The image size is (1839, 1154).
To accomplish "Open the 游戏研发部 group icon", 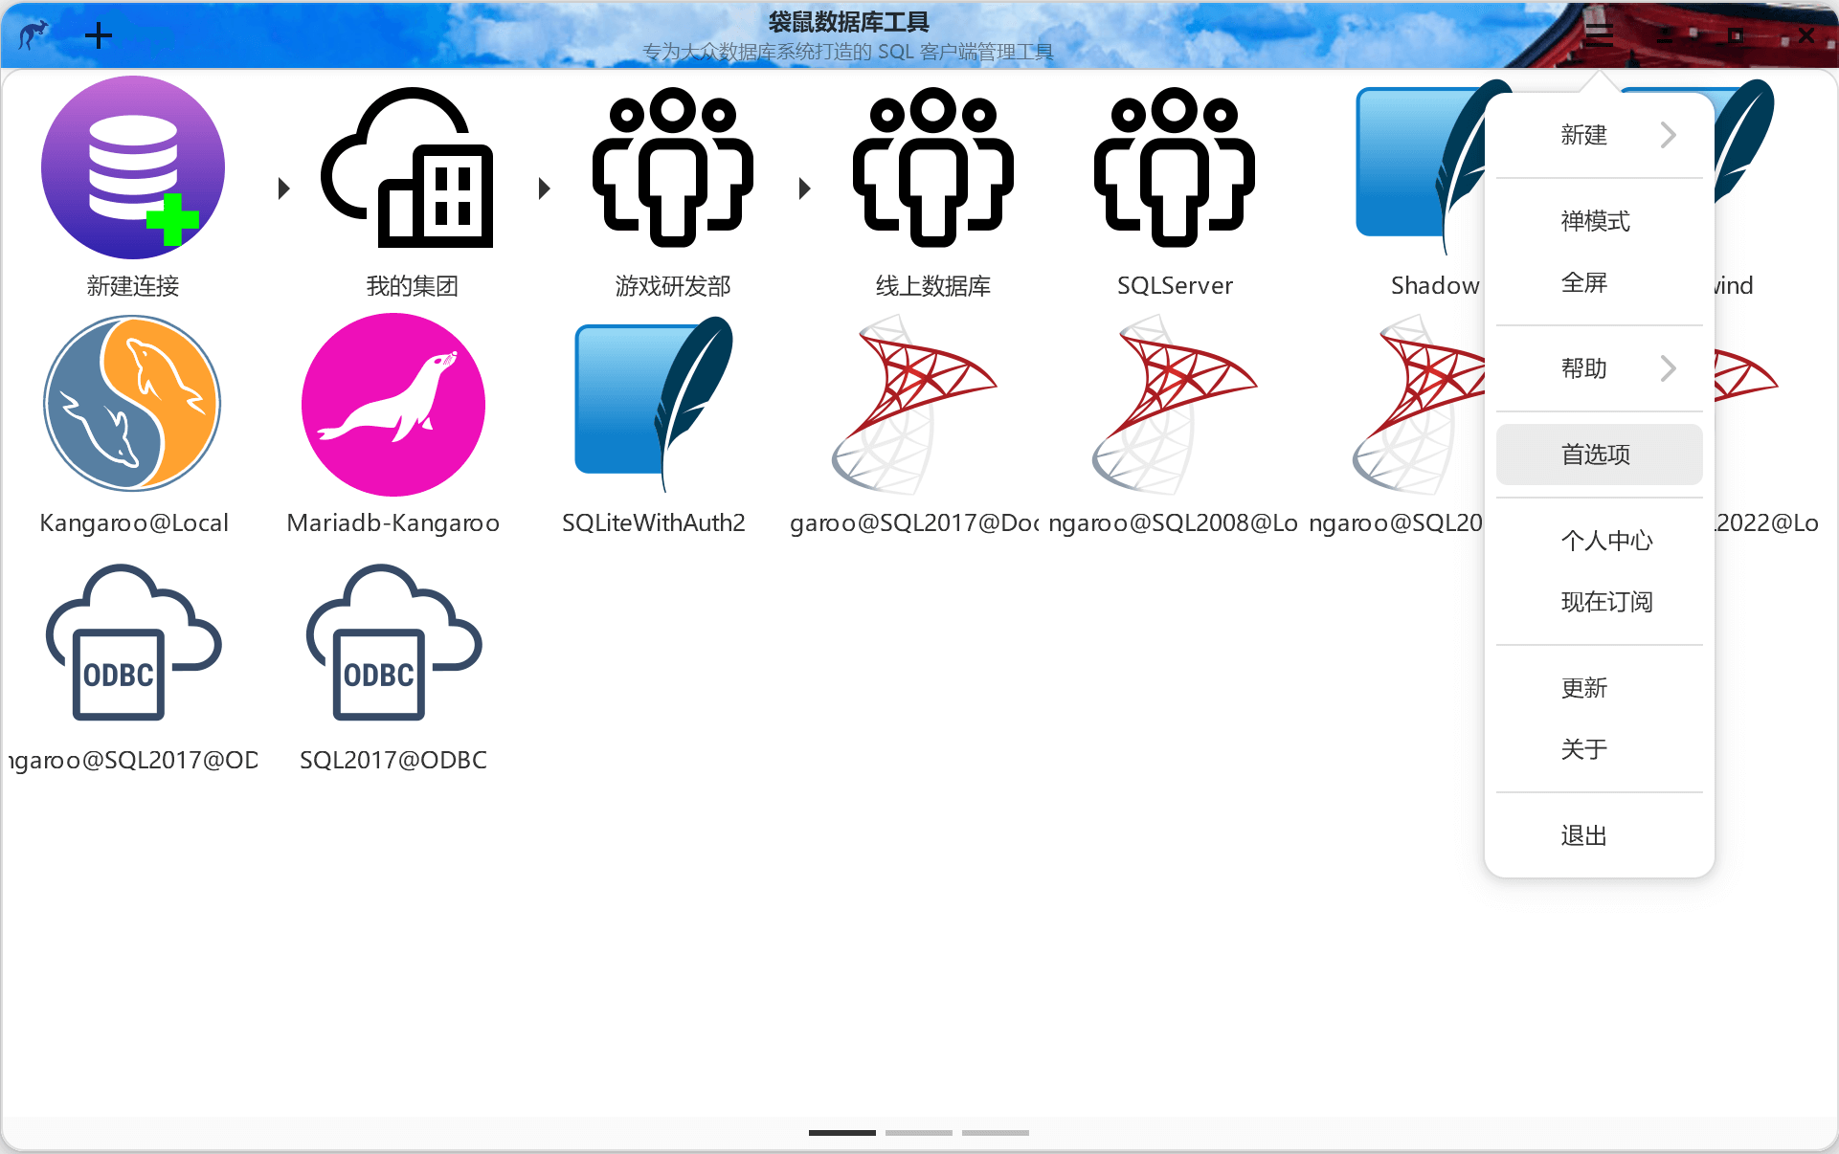I will 673,167.
